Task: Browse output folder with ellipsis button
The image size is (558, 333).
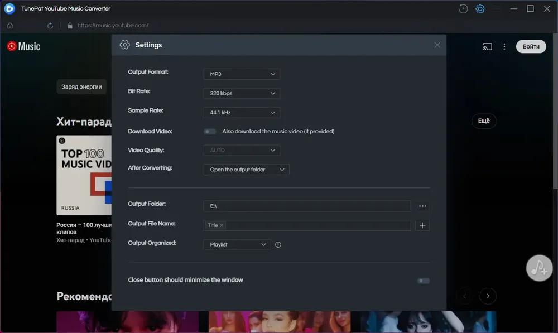Action: pyautogui.click(x=422, y=206)
